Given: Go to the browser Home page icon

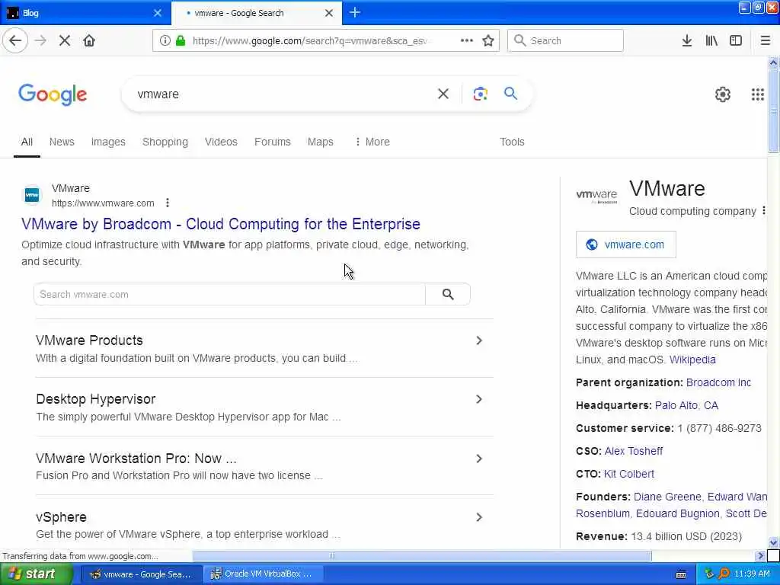Looking at the screenshot, I should coord(89,41).
